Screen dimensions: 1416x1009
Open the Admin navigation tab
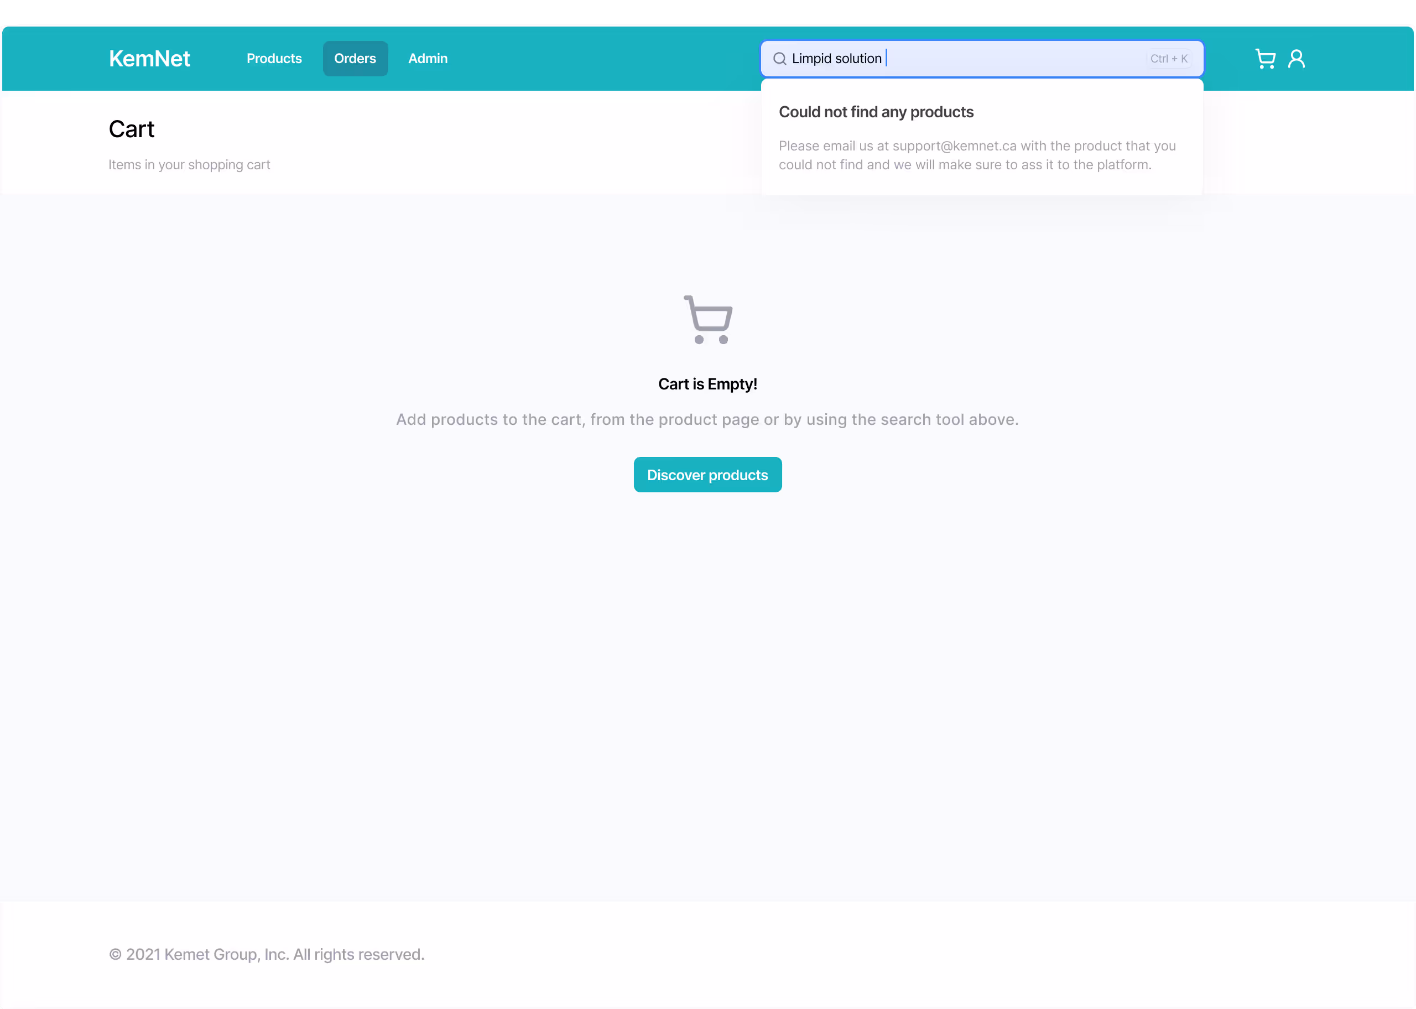427,59
